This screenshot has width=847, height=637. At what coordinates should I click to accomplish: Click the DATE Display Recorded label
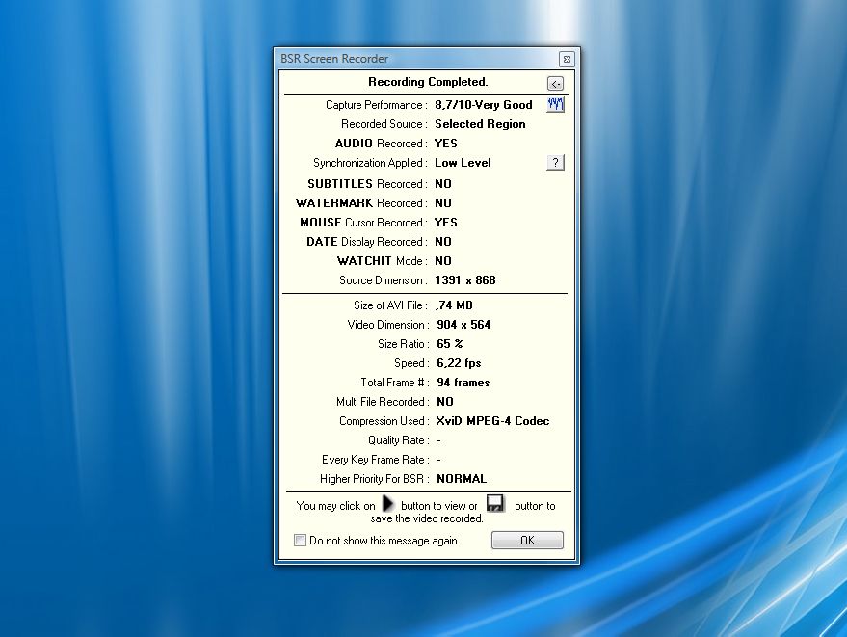[367, 242]
